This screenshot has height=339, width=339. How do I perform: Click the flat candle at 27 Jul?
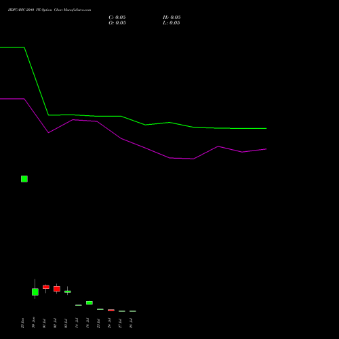pyautogui.click(x=122, y=311)
